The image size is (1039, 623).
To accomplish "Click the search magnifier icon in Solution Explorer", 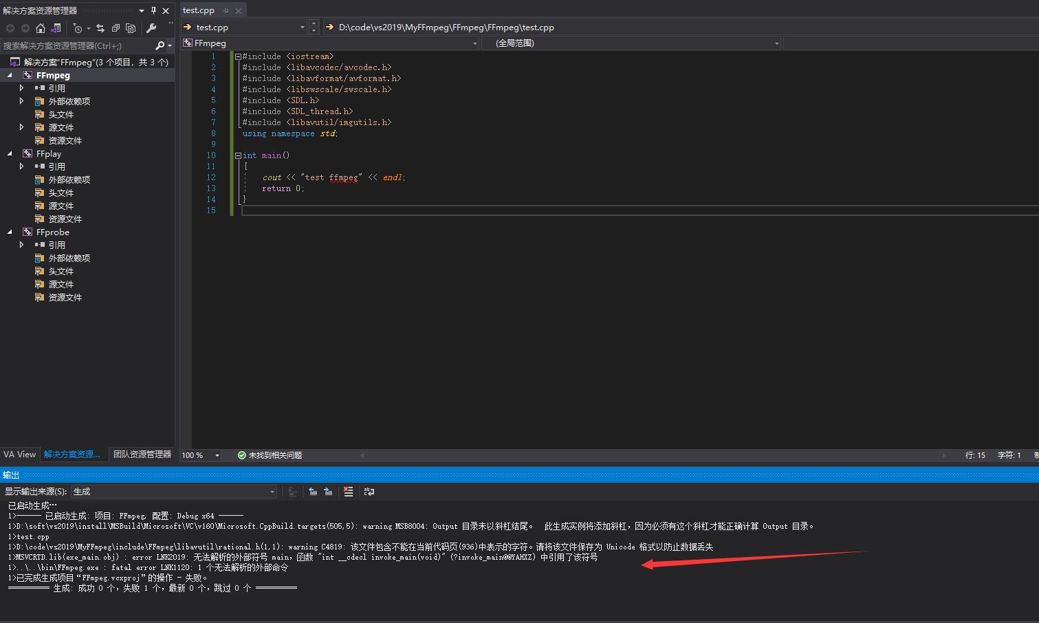I will pyautogui.click(x=160, y=45).
